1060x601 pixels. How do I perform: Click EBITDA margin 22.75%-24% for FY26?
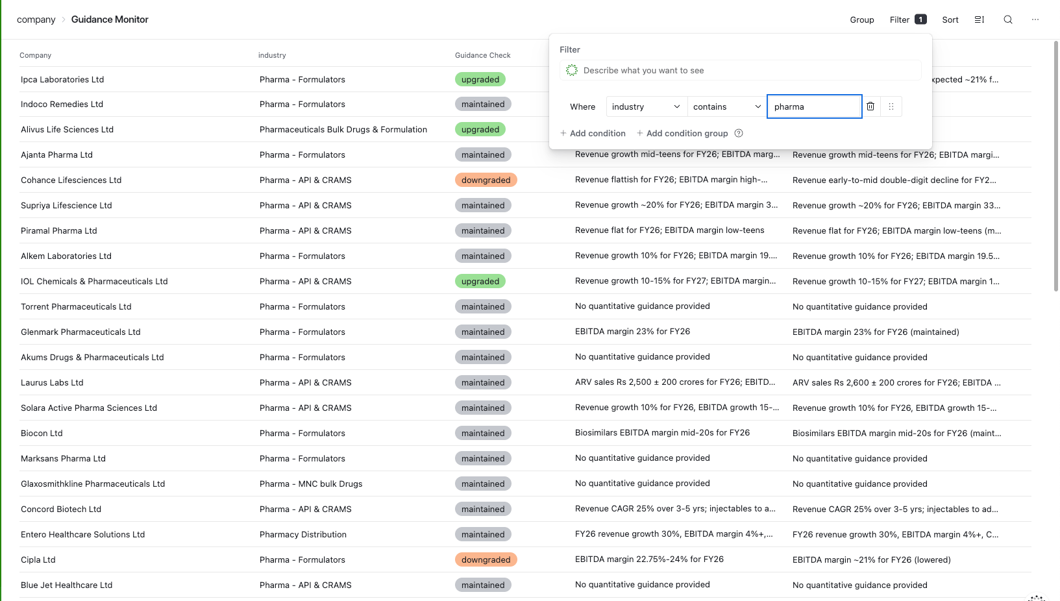tap(649, 559)
